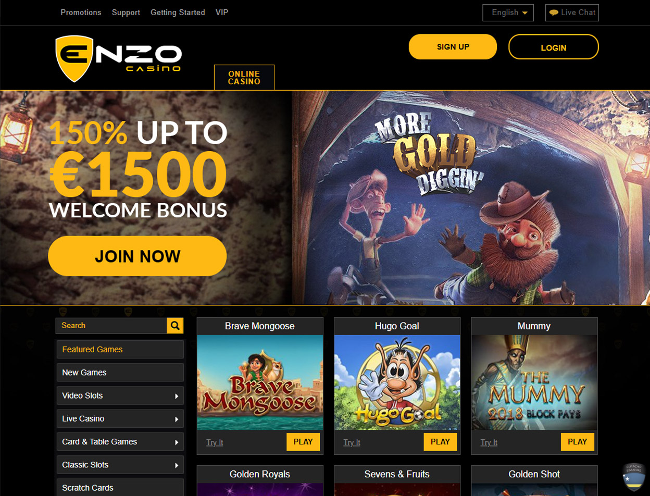
Task: Expand the Live Casino category arrow
Action: (x=177, y=419)
